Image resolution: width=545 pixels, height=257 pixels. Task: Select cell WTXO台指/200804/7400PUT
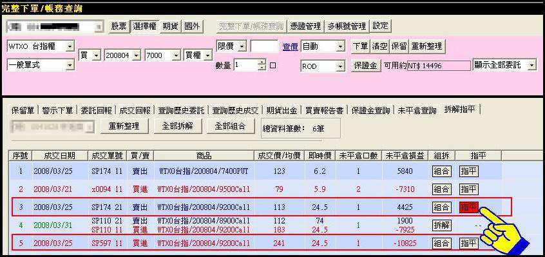point(204,171)
